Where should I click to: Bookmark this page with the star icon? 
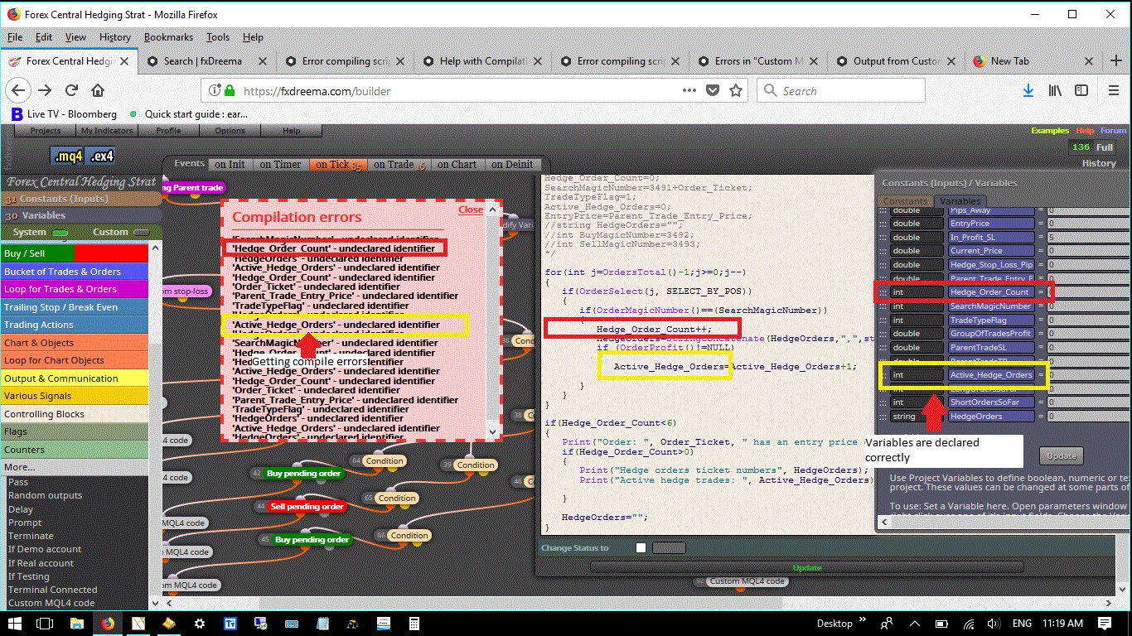pyautogui.click(x=737, y=90)
